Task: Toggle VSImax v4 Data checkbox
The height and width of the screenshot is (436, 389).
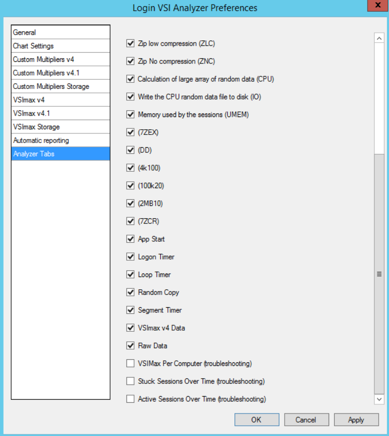Action: tap(131, 328)
